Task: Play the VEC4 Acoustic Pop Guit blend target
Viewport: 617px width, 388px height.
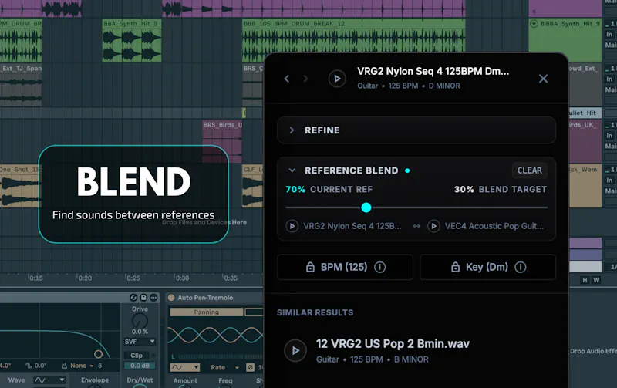Action: click(433, 226)
